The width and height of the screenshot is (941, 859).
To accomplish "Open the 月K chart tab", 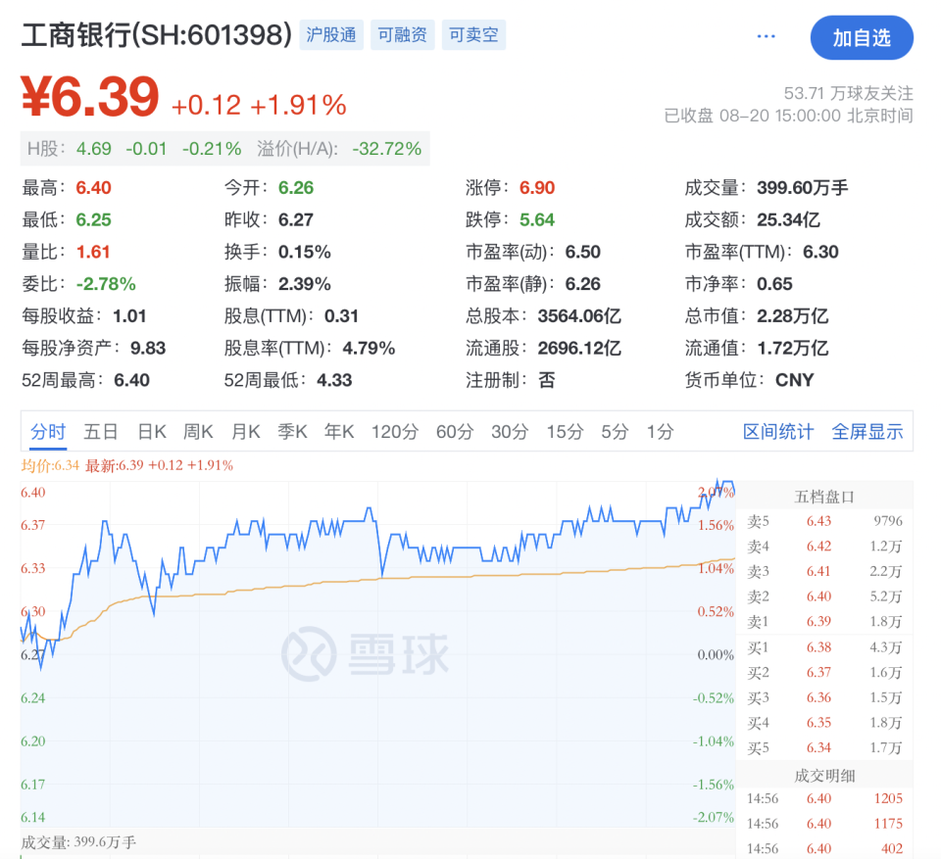I will point(245,431).
